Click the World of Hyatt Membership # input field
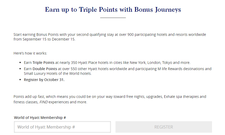The image size is (225, 135). pyautogui.click(x=62, y=127)
